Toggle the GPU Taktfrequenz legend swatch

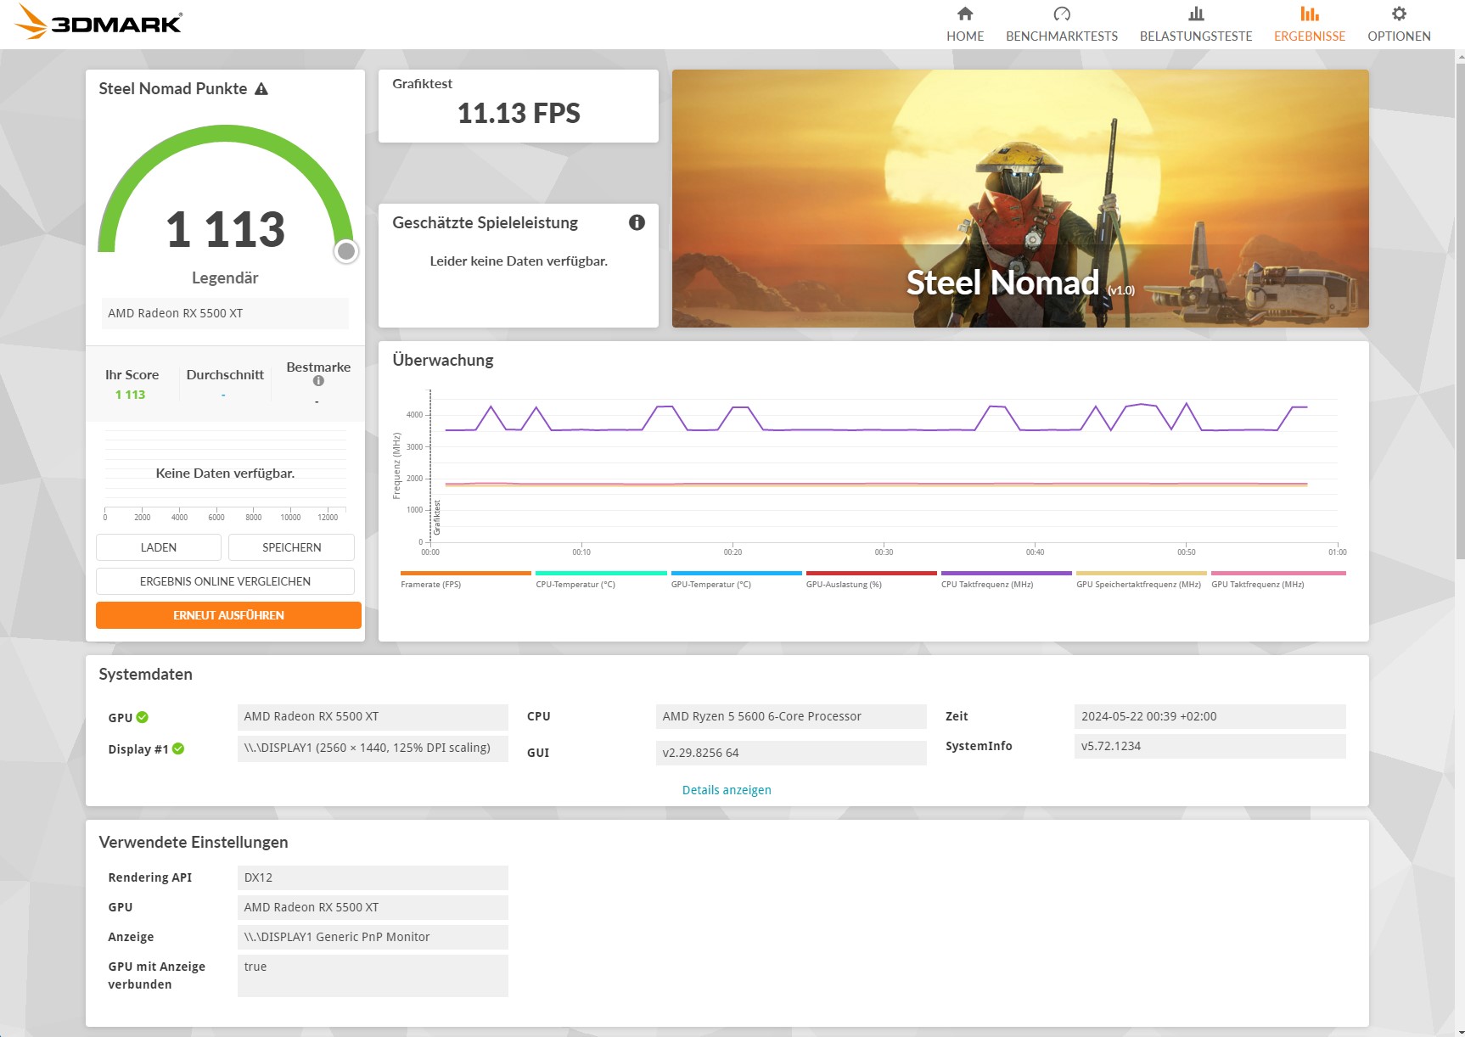click(1278, 574)
